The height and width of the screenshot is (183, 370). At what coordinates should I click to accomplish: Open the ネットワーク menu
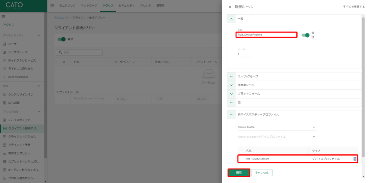pyautogui.click(x=89, y=6)
